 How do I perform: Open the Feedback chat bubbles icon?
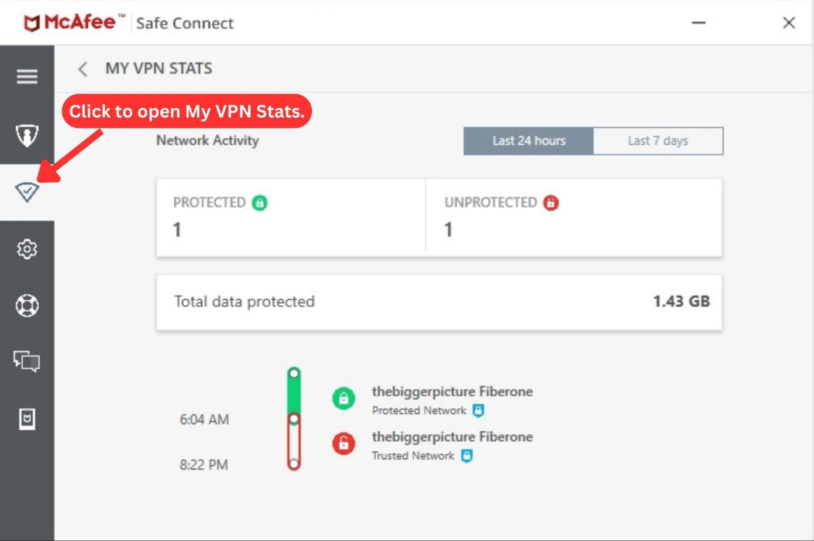coord(27,361)
